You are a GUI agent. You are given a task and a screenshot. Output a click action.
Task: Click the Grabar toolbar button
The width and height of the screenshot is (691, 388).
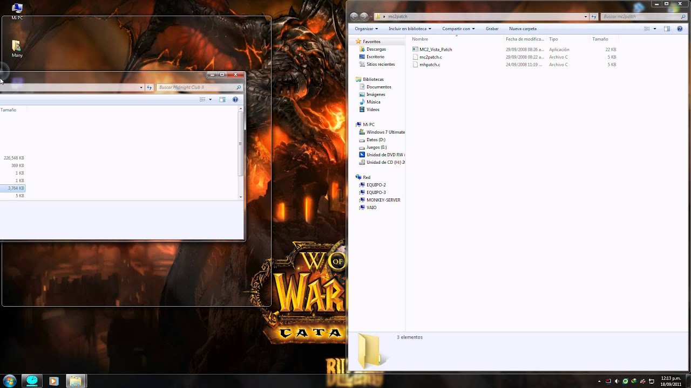coord(492,29)
